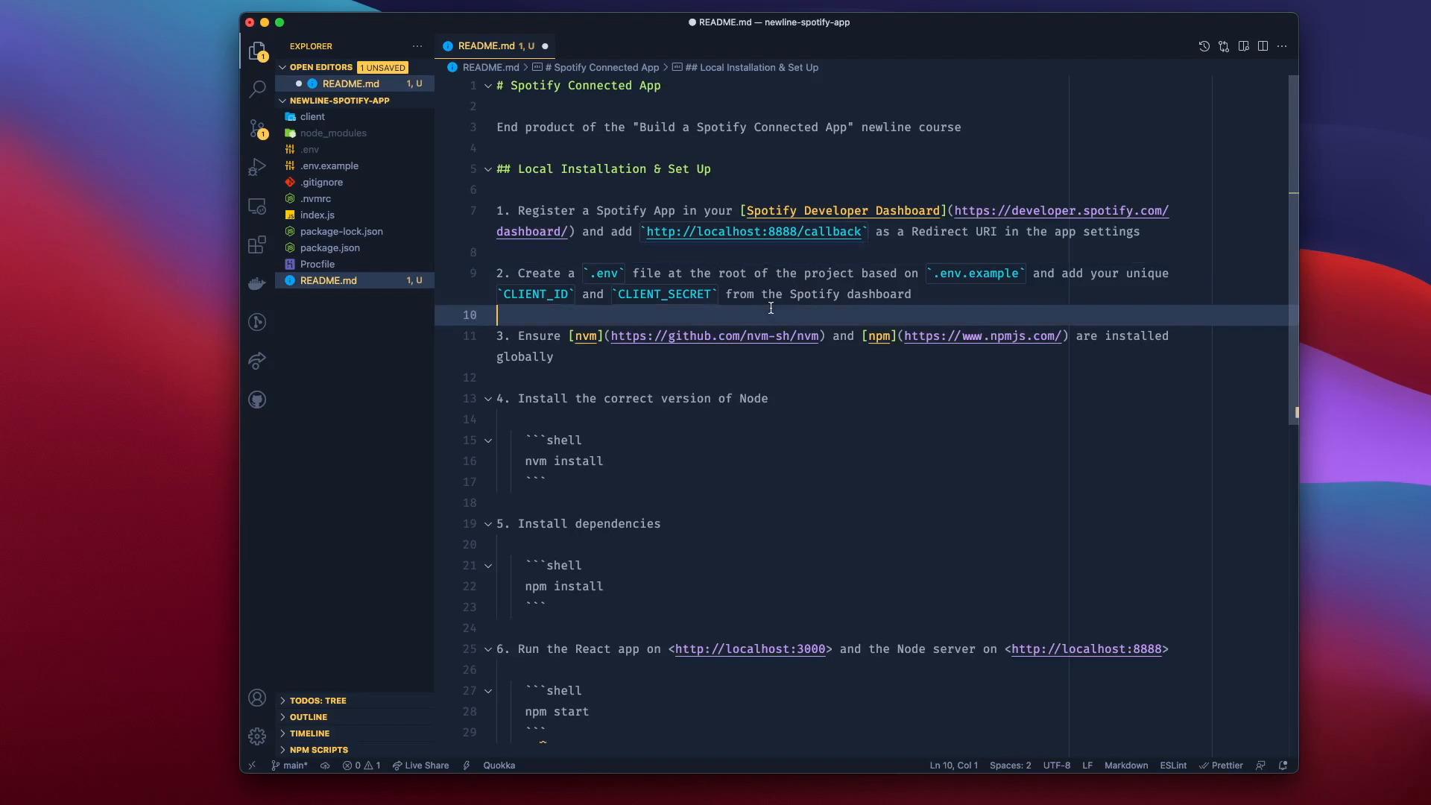This screenshot has height=805, width=1431.
Task: Select the README.md editor tab
Action: 496,46
